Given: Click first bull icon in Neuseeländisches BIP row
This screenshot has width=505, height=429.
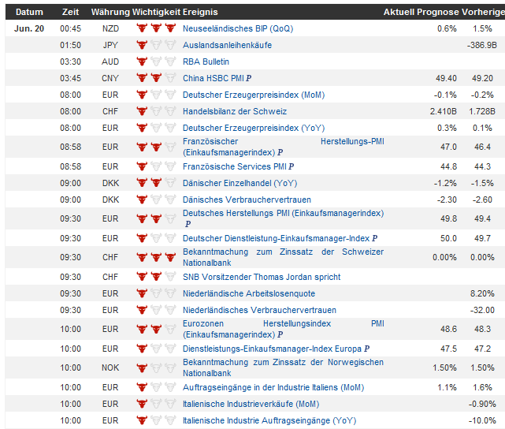Looking at the screenshot, I should (x=142, y=28).
